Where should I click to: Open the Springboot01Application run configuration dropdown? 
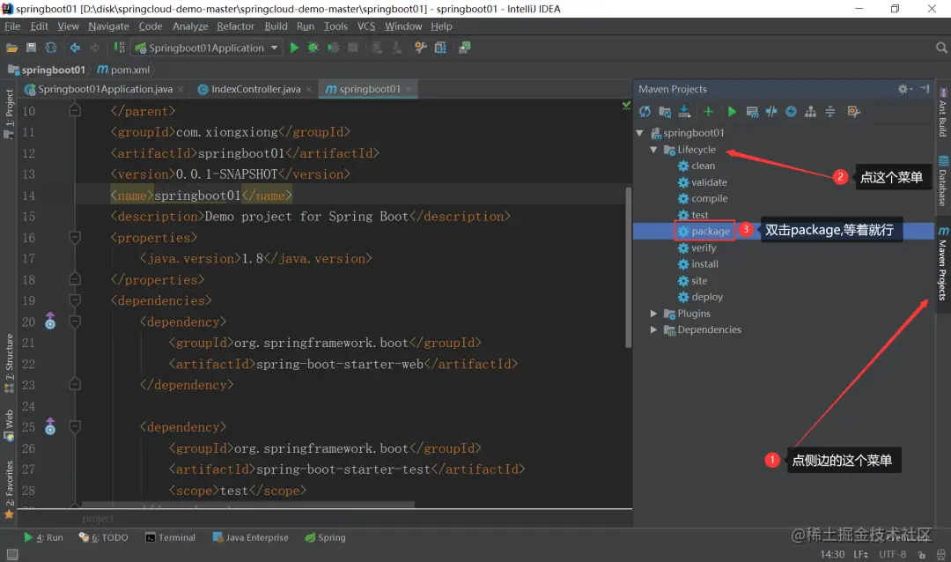(x=208, y=48)
